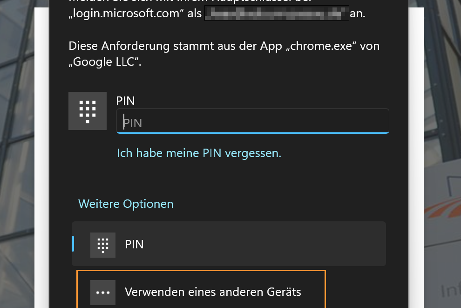Click inside the PIN input field
This screenshot has width=461, height=308.
tap(252, 122)
